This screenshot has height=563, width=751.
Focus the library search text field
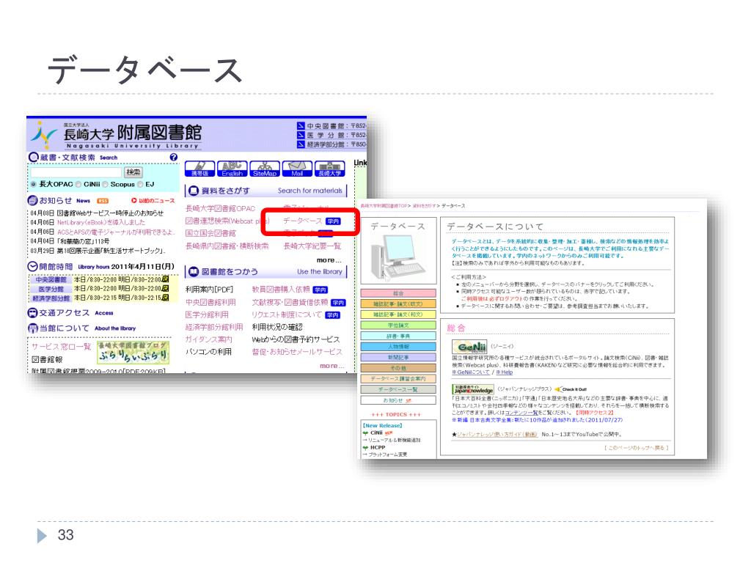(x=76, y=172)
